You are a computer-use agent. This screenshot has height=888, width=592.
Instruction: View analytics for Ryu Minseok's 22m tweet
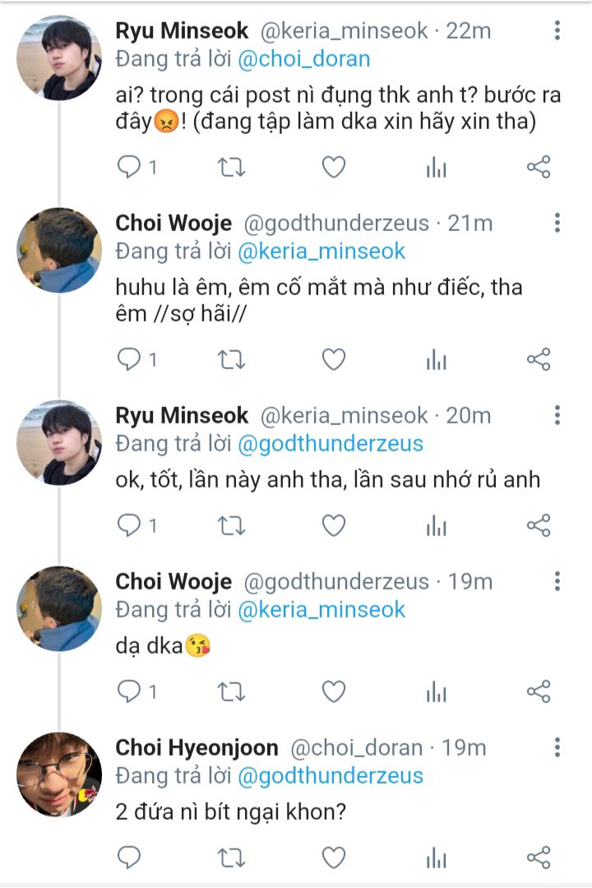[436, 168]
